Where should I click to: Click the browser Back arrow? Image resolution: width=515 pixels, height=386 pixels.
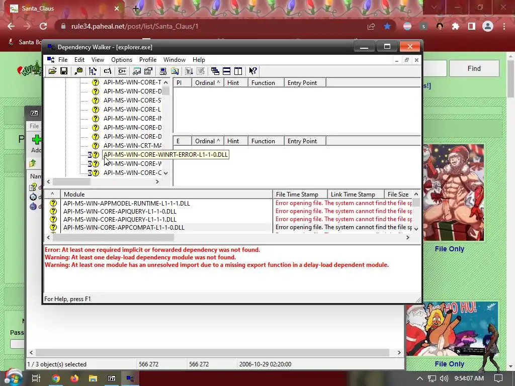point(11,26)
